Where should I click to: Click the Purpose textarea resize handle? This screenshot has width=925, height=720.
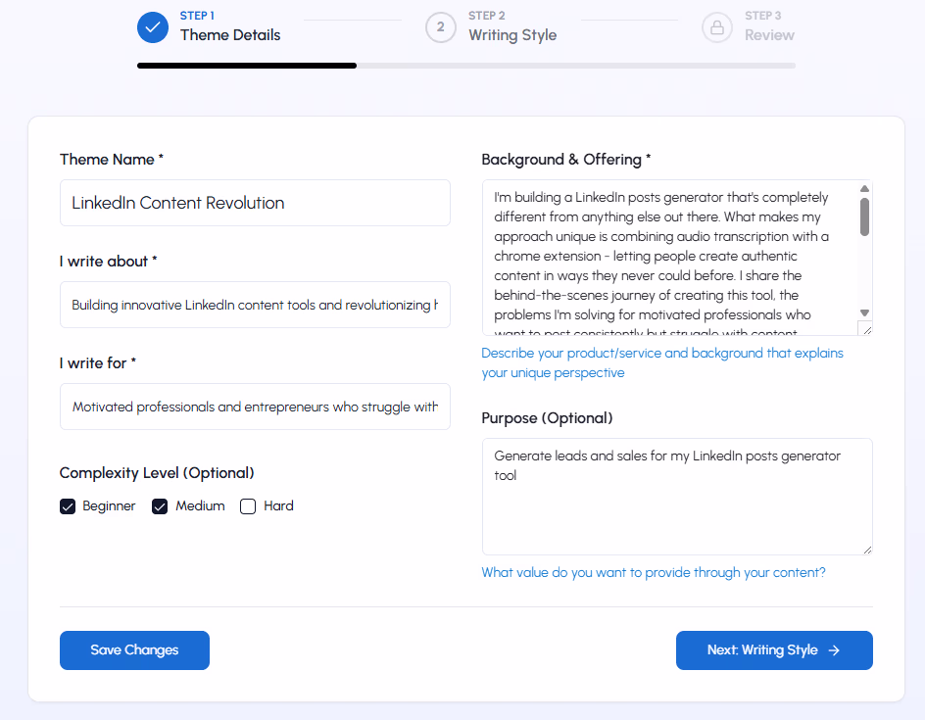(866, 550)
